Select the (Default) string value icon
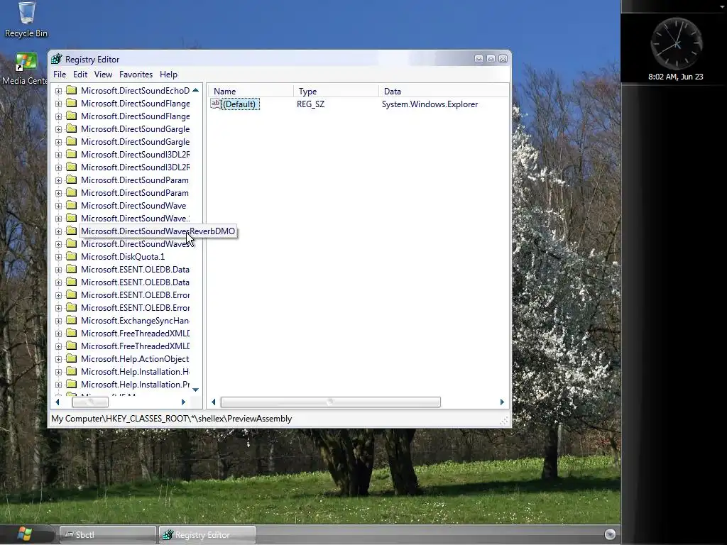Screen dimensions: 727x545 (216, 104)
